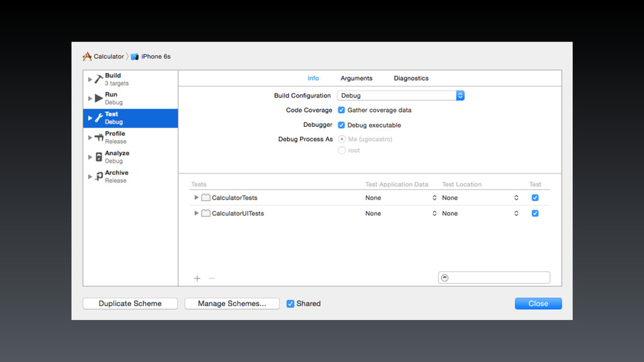The image size is (644, 362).
Task: Click the Duplicate Scheme button
Action: click(130, 304)
